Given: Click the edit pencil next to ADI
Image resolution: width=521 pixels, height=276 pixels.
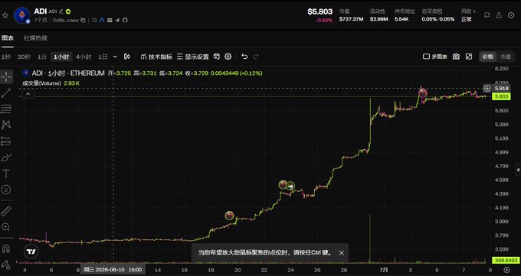Looking at the screenshot, I should 61,11.
